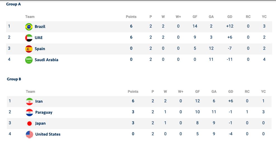
Task: Open the Brazil team link
Action: click(40, 27)
